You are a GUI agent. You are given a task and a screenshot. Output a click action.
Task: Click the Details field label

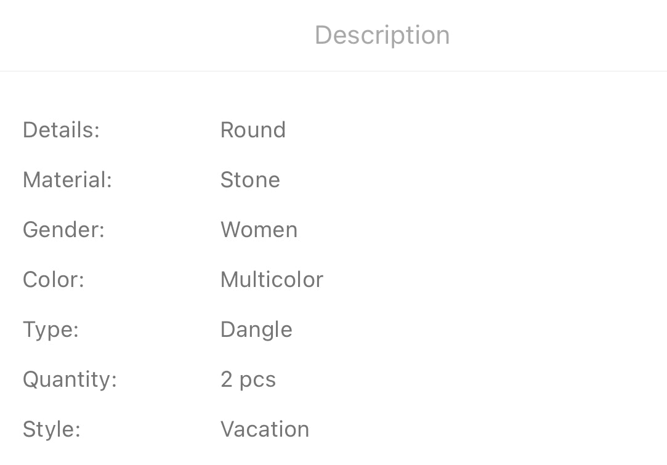point(61,130)
